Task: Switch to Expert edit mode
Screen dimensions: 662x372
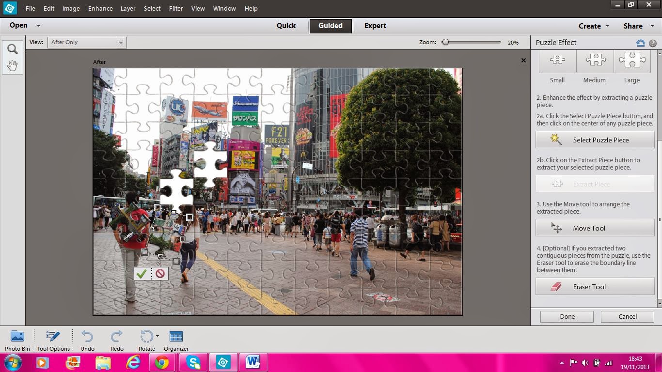Action: pyautogui.click(x=375, y=26)
